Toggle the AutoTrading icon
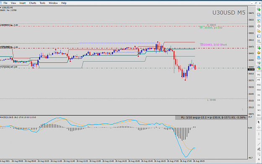Viewport: 262px width, 164px height. [x=259, y=68]
